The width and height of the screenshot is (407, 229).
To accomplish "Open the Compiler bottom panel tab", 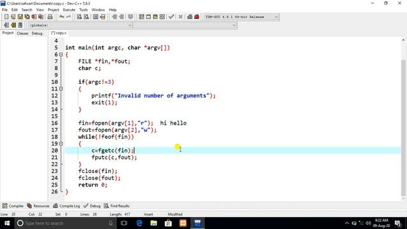I will click(13, 206).
